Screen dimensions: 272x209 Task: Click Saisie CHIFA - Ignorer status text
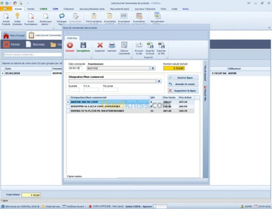coord(139,206)
